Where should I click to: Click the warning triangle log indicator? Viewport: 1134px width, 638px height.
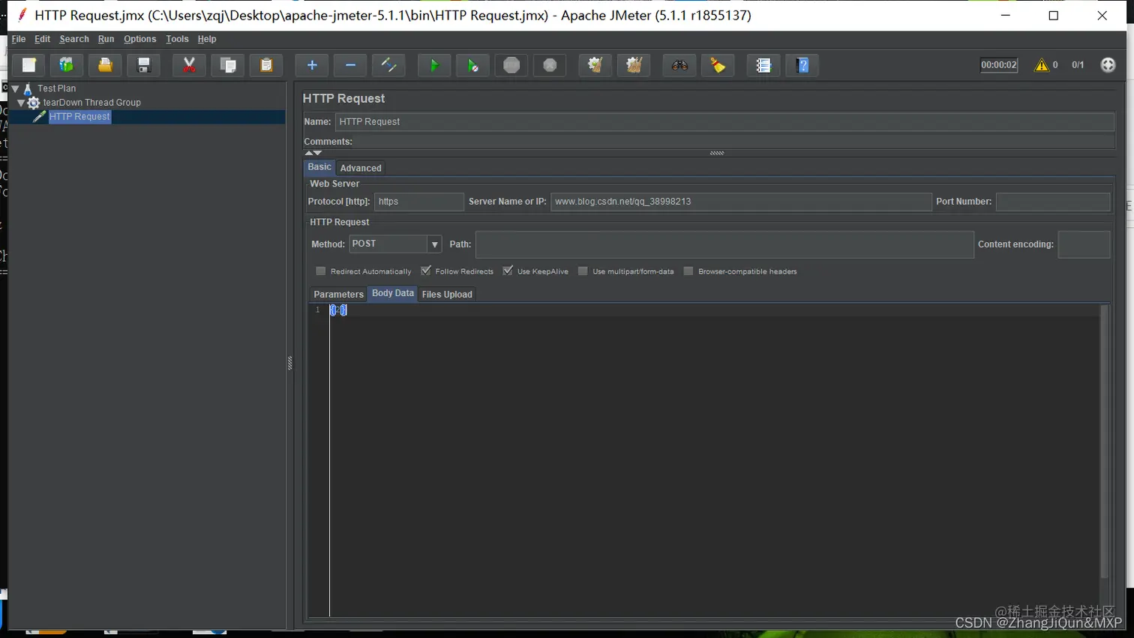[1041, 65]
